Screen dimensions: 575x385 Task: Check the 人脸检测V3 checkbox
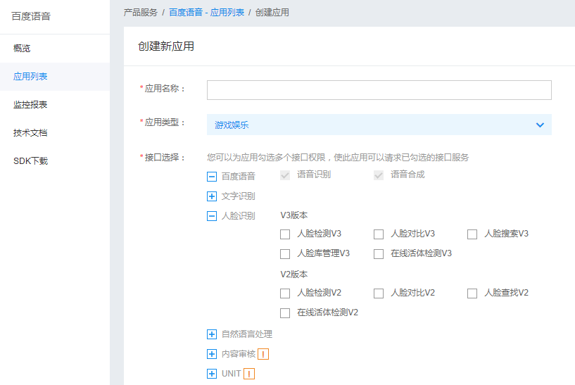tap(285, 234)
